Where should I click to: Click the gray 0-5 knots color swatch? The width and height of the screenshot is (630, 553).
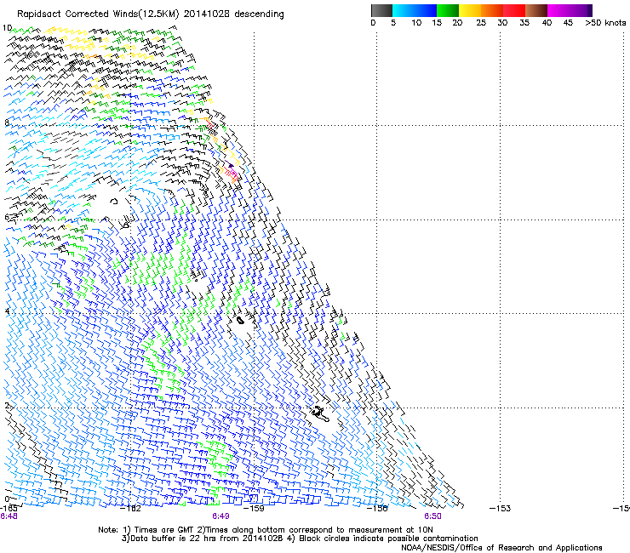pos(381,10)
